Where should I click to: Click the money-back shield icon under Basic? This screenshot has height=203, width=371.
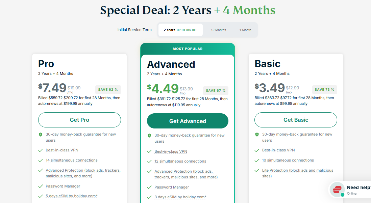pyautogui.click(x=257, y=135)
